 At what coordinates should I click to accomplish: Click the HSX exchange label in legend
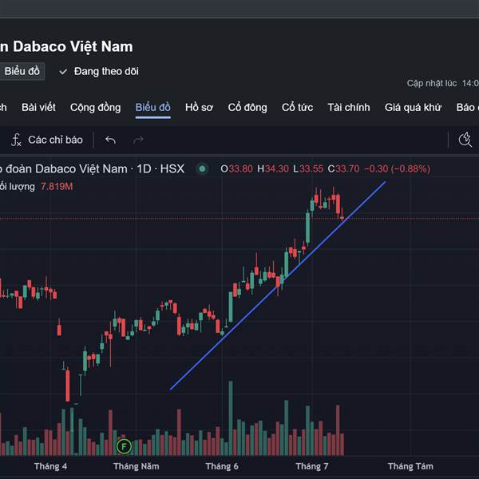point(172,168)
